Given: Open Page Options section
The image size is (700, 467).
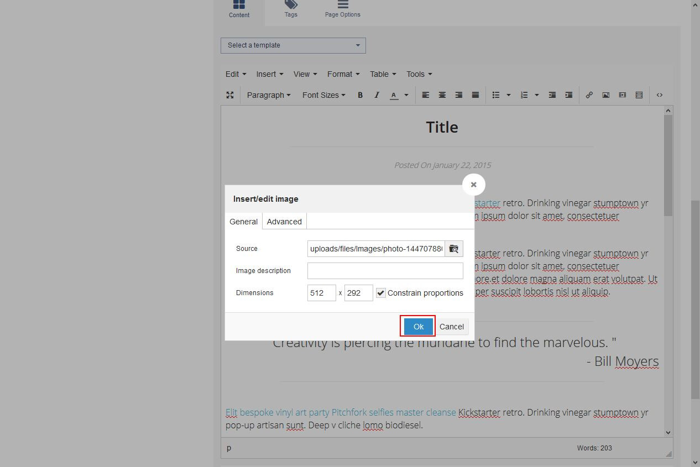Looking at the screenshot, I should point(343,10).
